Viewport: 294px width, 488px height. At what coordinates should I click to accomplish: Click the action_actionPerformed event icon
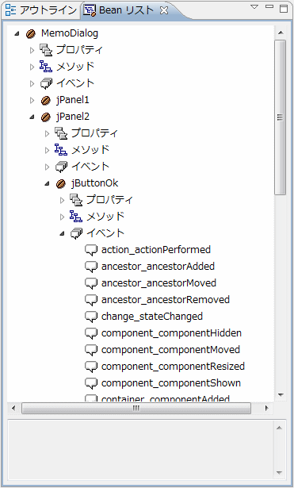tap(91, 250)
